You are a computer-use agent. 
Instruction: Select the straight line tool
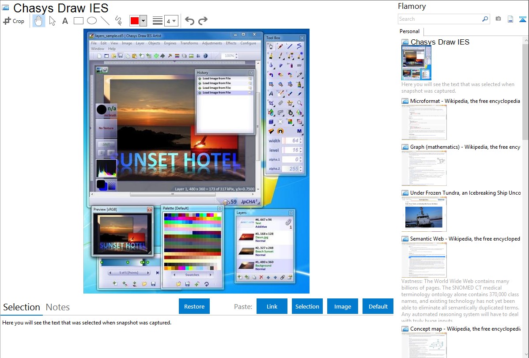click(105, 21)
